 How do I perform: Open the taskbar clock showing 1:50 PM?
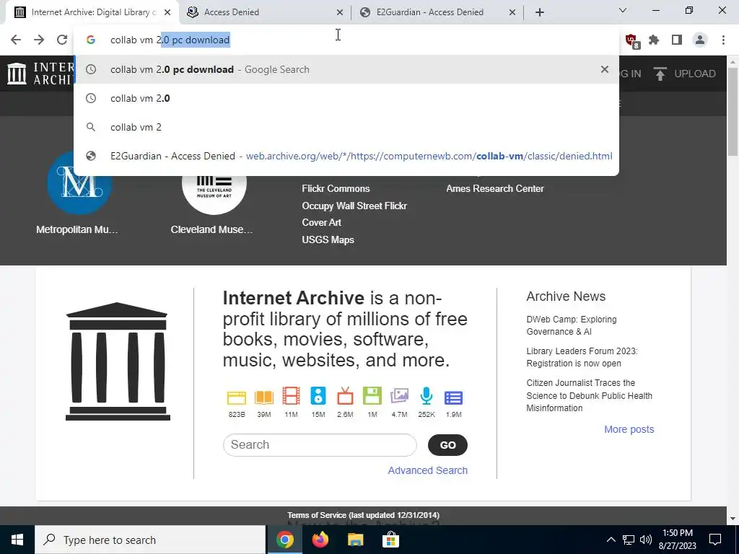pyautogui.click(x=677, y=540)
